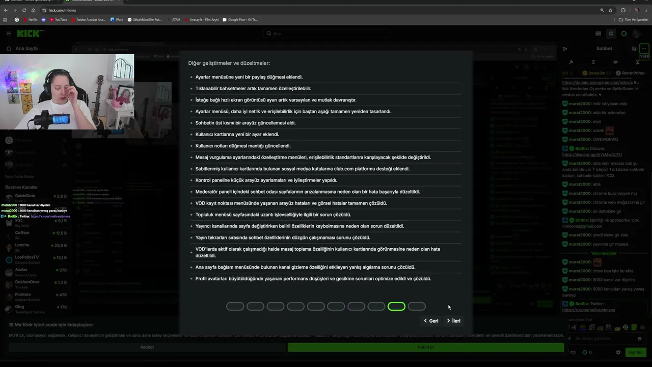Open Cuffem channel in sidebar
The width and height of the screenshot is (652, 367).
pyautogui.click(x=36, y=235)
